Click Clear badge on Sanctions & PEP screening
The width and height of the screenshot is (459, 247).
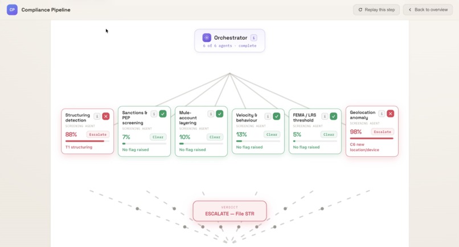pos(158,137)
